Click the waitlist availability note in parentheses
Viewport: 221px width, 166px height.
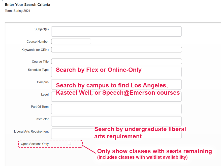coord(142,157)
